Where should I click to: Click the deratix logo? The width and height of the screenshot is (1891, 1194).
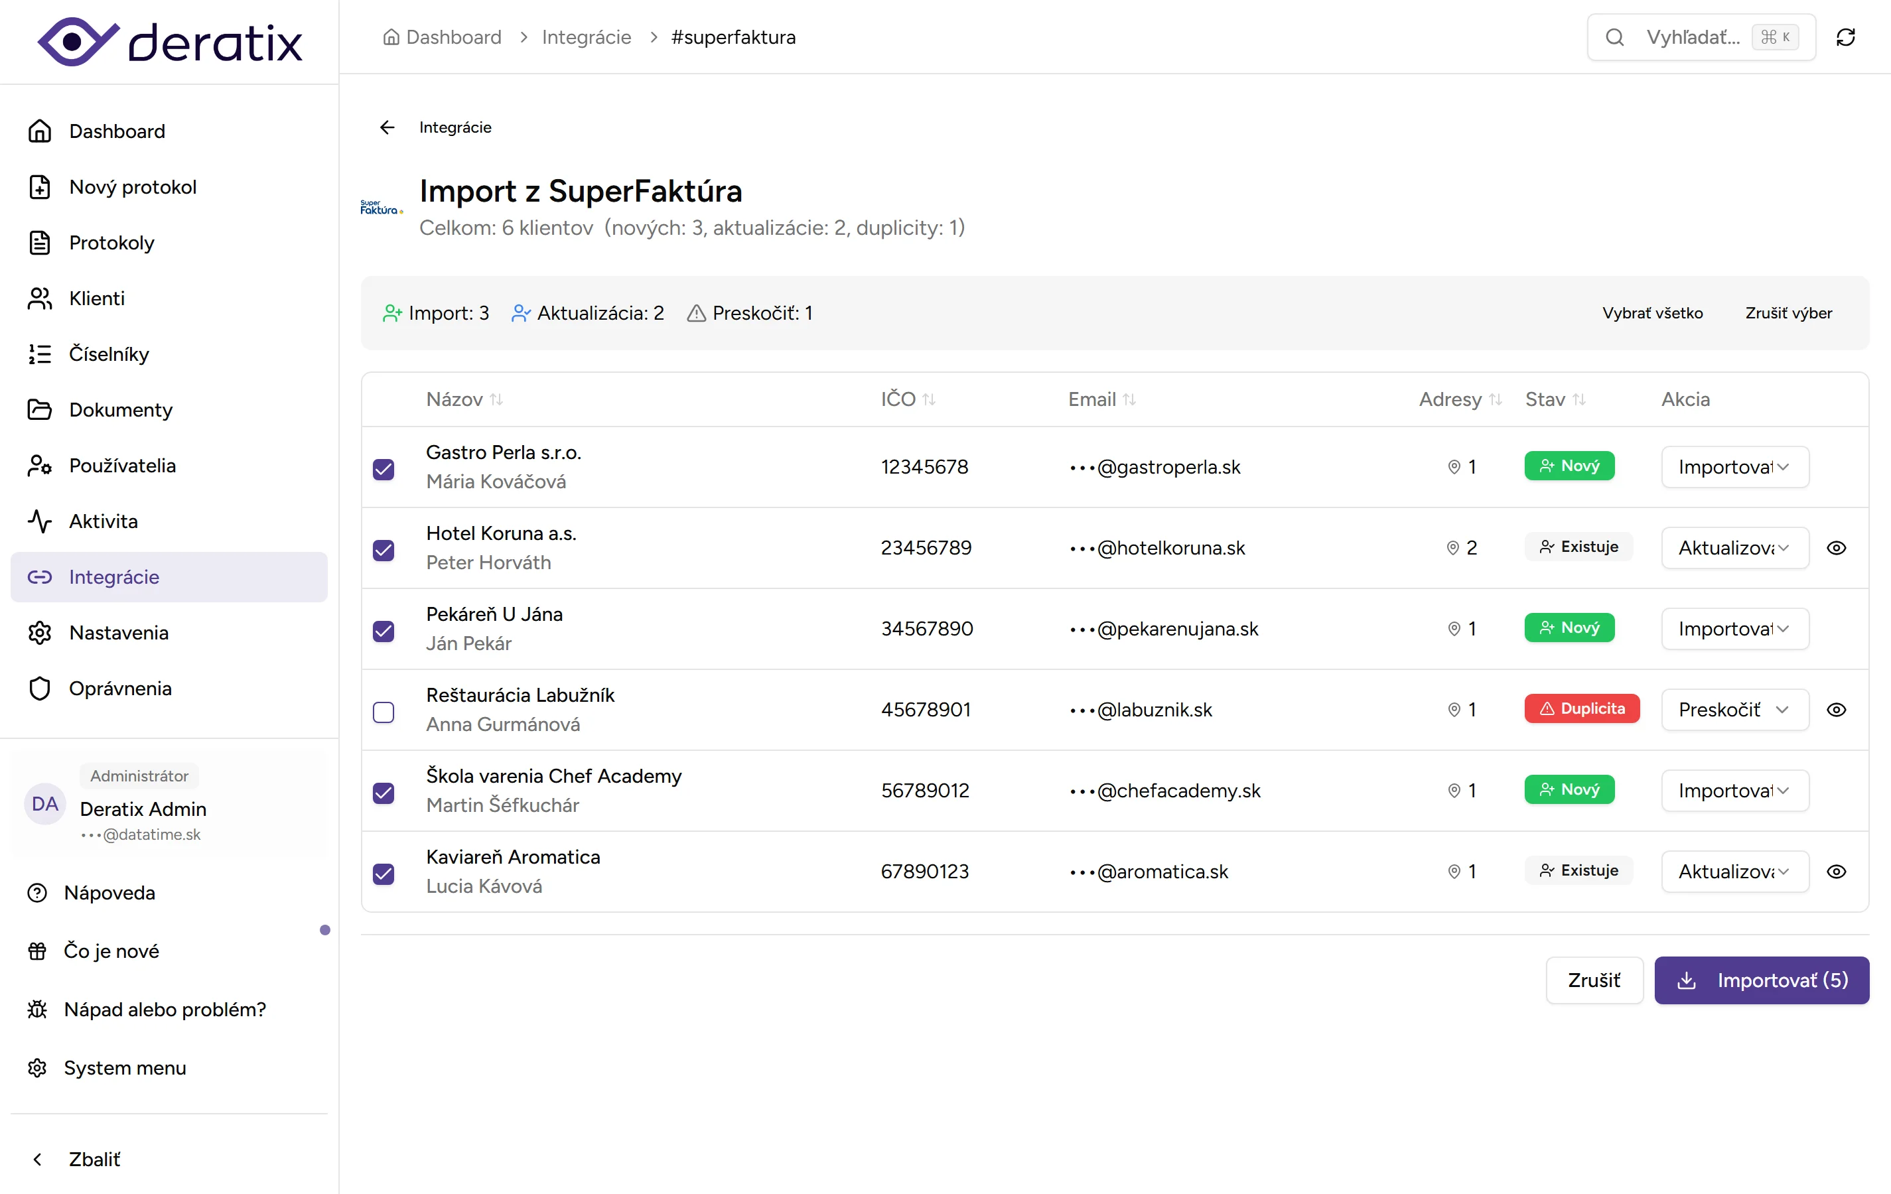[x=170, y=42]
